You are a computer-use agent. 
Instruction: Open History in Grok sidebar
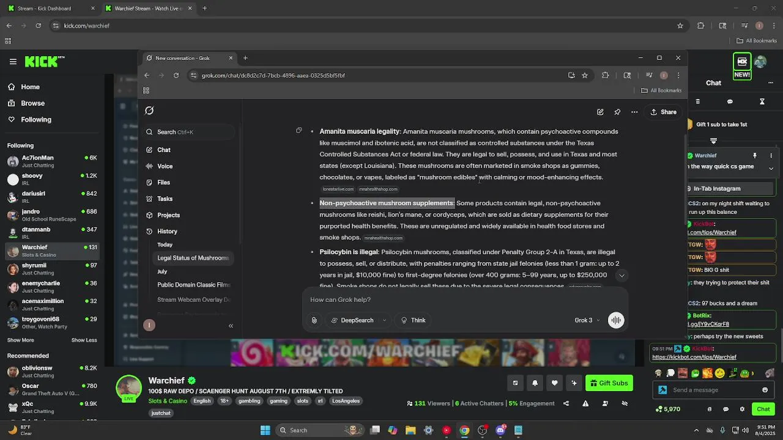pyautogui.click(x=167, y=232)
